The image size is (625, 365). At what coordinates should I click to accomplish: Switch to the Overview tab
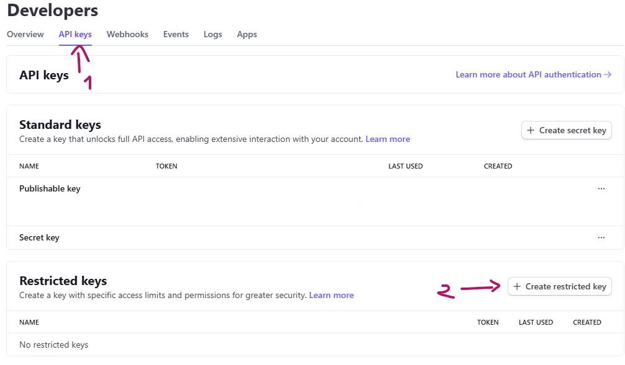[x=25, y=35]
